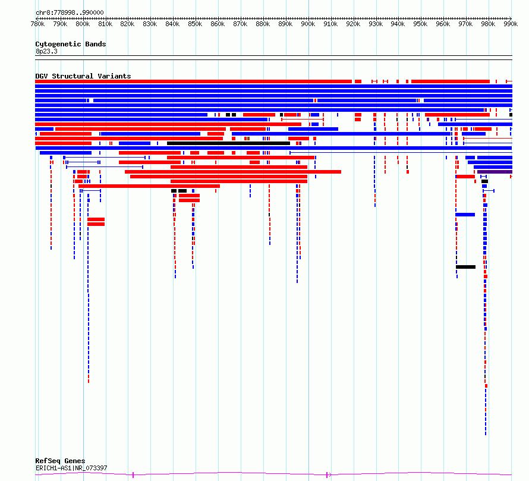
Task: Click the ERICH1-AS1 exon arrow near 910k
Action: pos(329,475)
